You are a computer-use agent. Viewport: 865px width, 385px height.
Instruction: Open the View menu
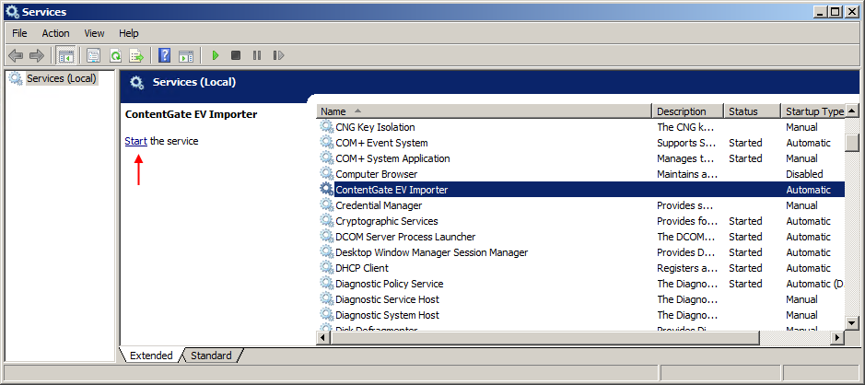(x=94, y=33)
